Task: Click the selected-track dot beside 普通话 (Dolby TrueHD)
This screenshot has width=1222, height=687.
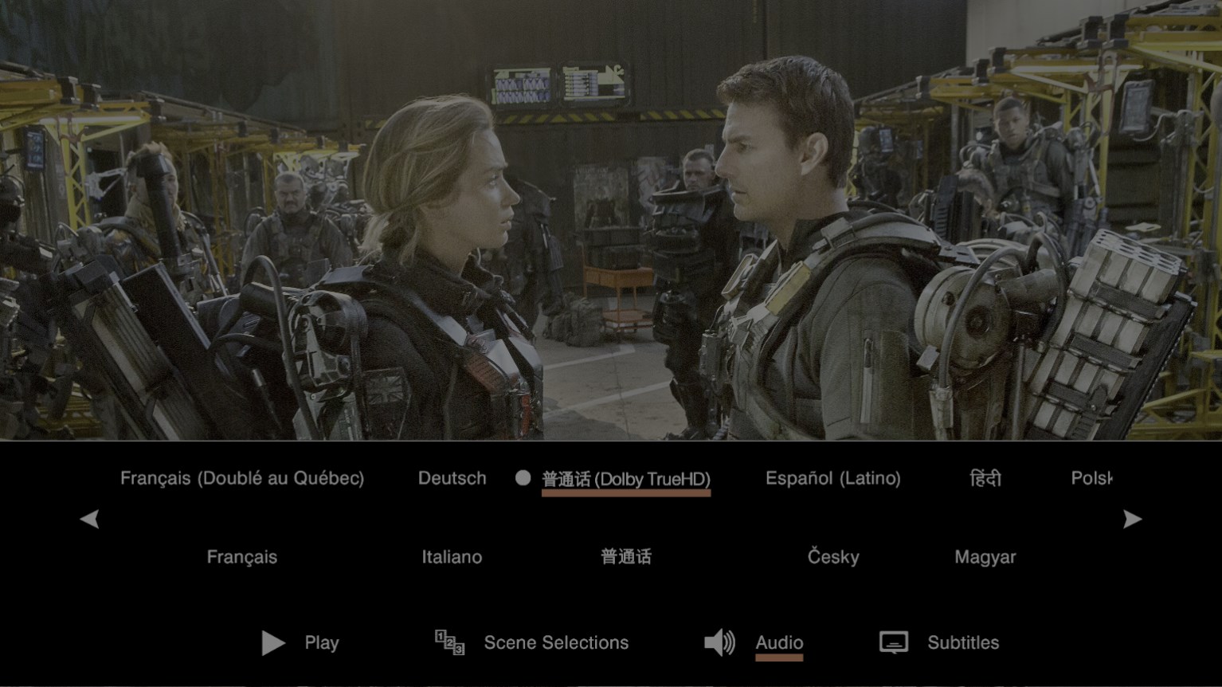Action: point(523,478)
